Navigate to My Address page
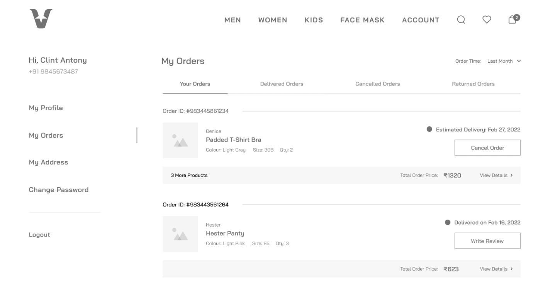 point(48,162)
